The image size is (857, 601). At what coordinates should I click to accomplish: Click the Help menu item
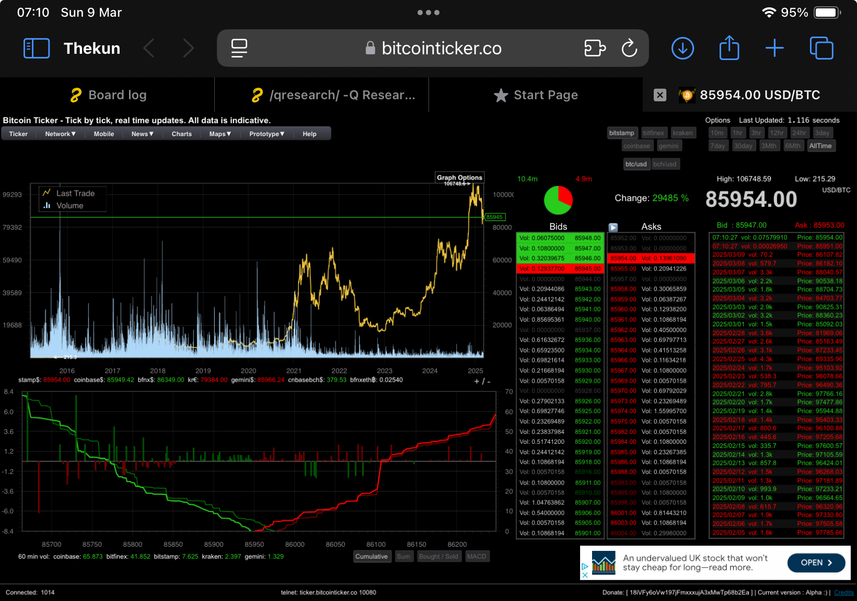(309, 134)
